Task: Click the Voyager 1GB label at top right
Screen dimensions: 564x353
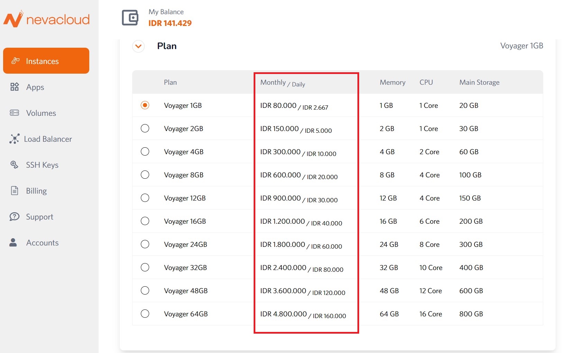Action: point(522,46)
